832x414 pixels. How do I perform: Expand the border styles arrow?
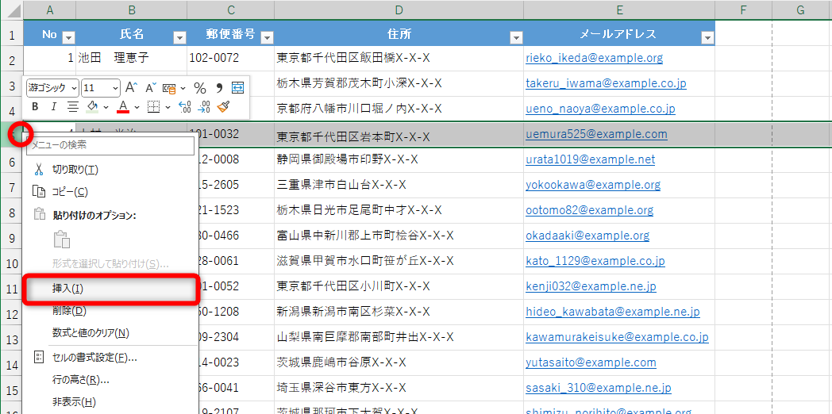[x=168, y=107]
